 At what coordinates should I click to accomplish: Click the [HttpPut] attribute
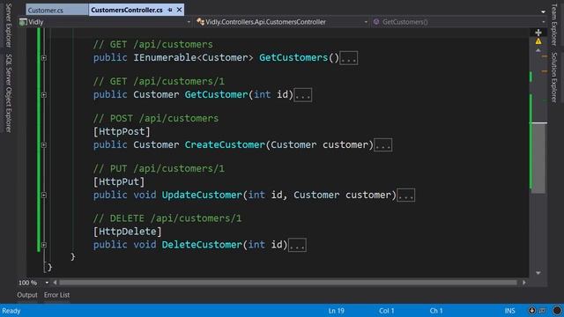[x=119, y=182]
